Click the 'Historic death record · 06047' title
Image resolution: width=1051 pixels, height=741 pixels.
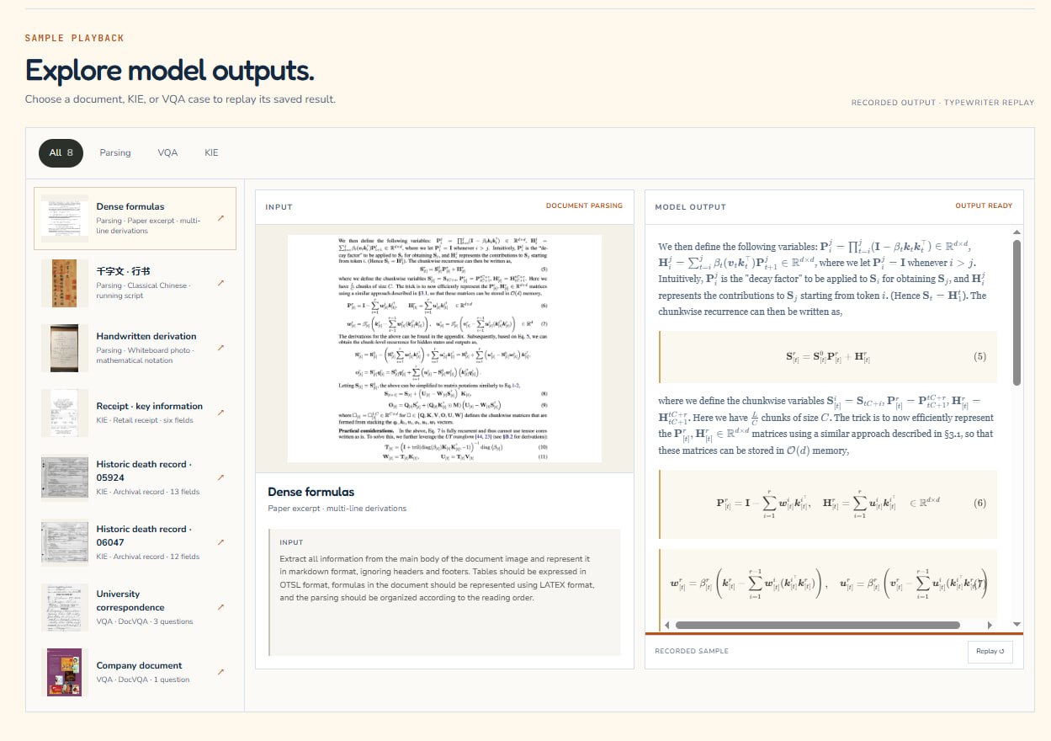[x=144, y=536]
